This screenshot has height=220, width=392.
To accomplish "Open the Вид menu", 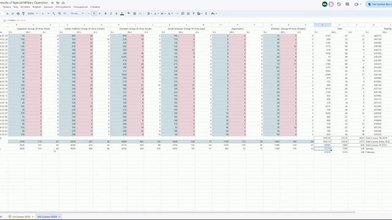I will click(x=15, y=7).
